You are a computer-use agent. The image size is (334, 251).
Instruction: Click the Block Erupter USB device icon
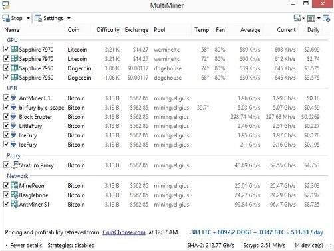[x=14, y=116]
